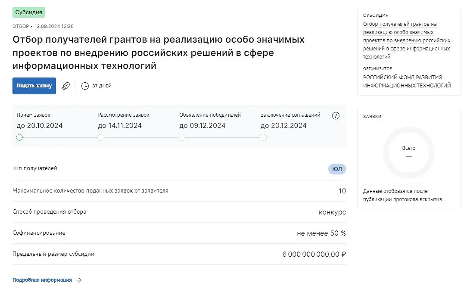This screenshot has height=292, width=467.
Task: Open the underlined subsidy title link in sidebar
Action: (406, 40)
